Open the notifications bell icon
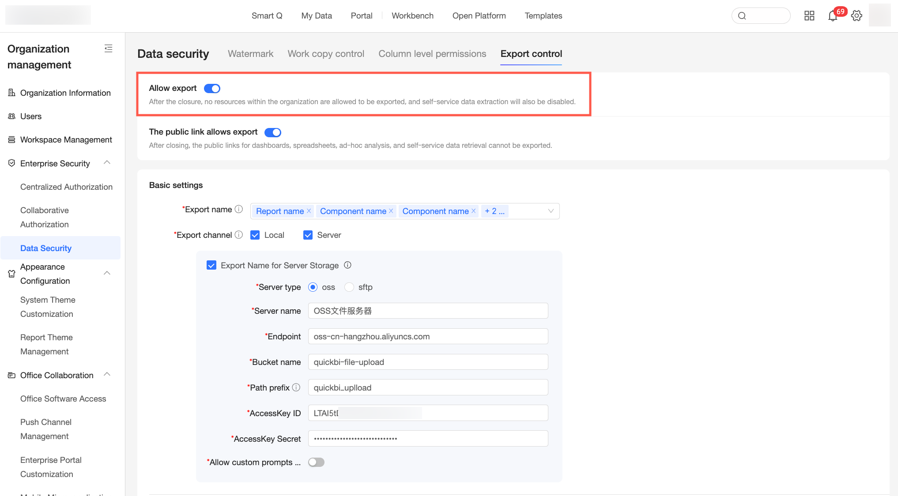 (x=833, y=16)
